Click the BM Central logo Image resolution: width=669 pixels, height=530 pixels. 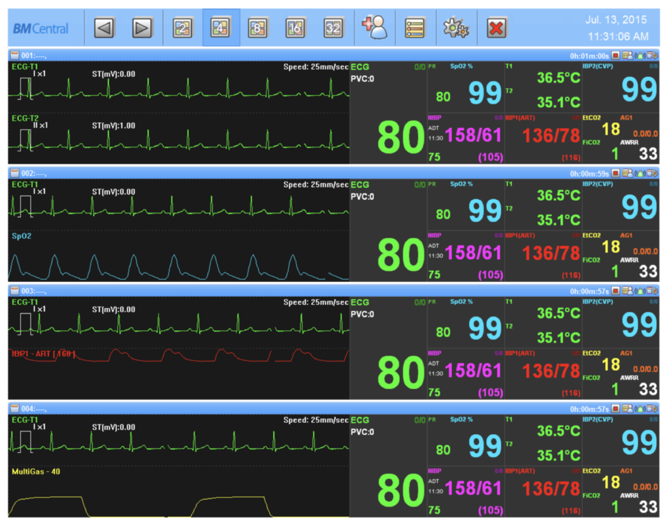click(x=40, y=29)
